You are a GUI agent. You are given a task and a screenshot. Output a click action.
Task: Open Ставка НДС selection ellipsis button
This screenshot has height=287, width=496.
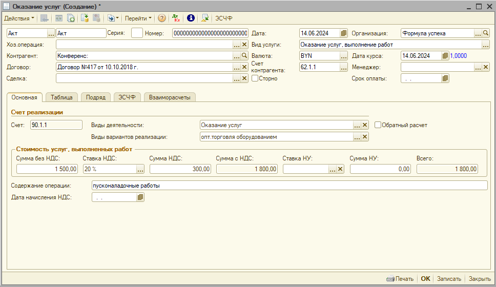140,169
